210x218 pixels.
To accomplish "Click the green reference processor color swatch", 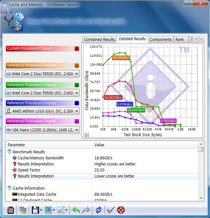I will 77,85.
